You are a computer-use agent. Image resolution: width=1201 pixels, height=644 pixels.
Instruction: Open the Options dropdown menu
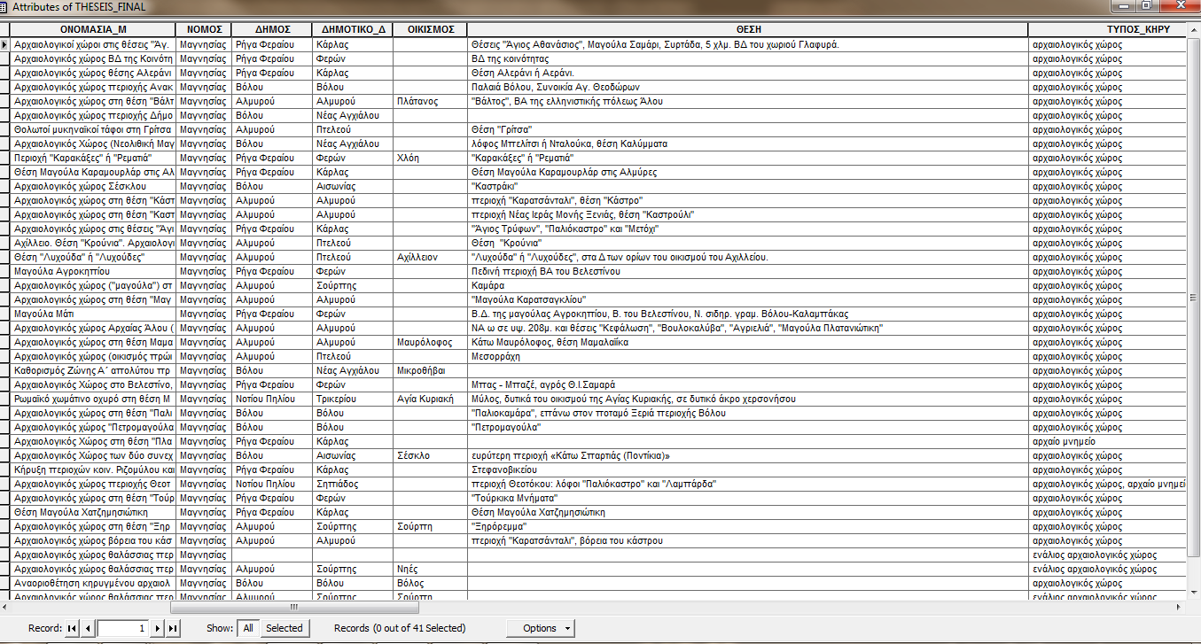541,628
